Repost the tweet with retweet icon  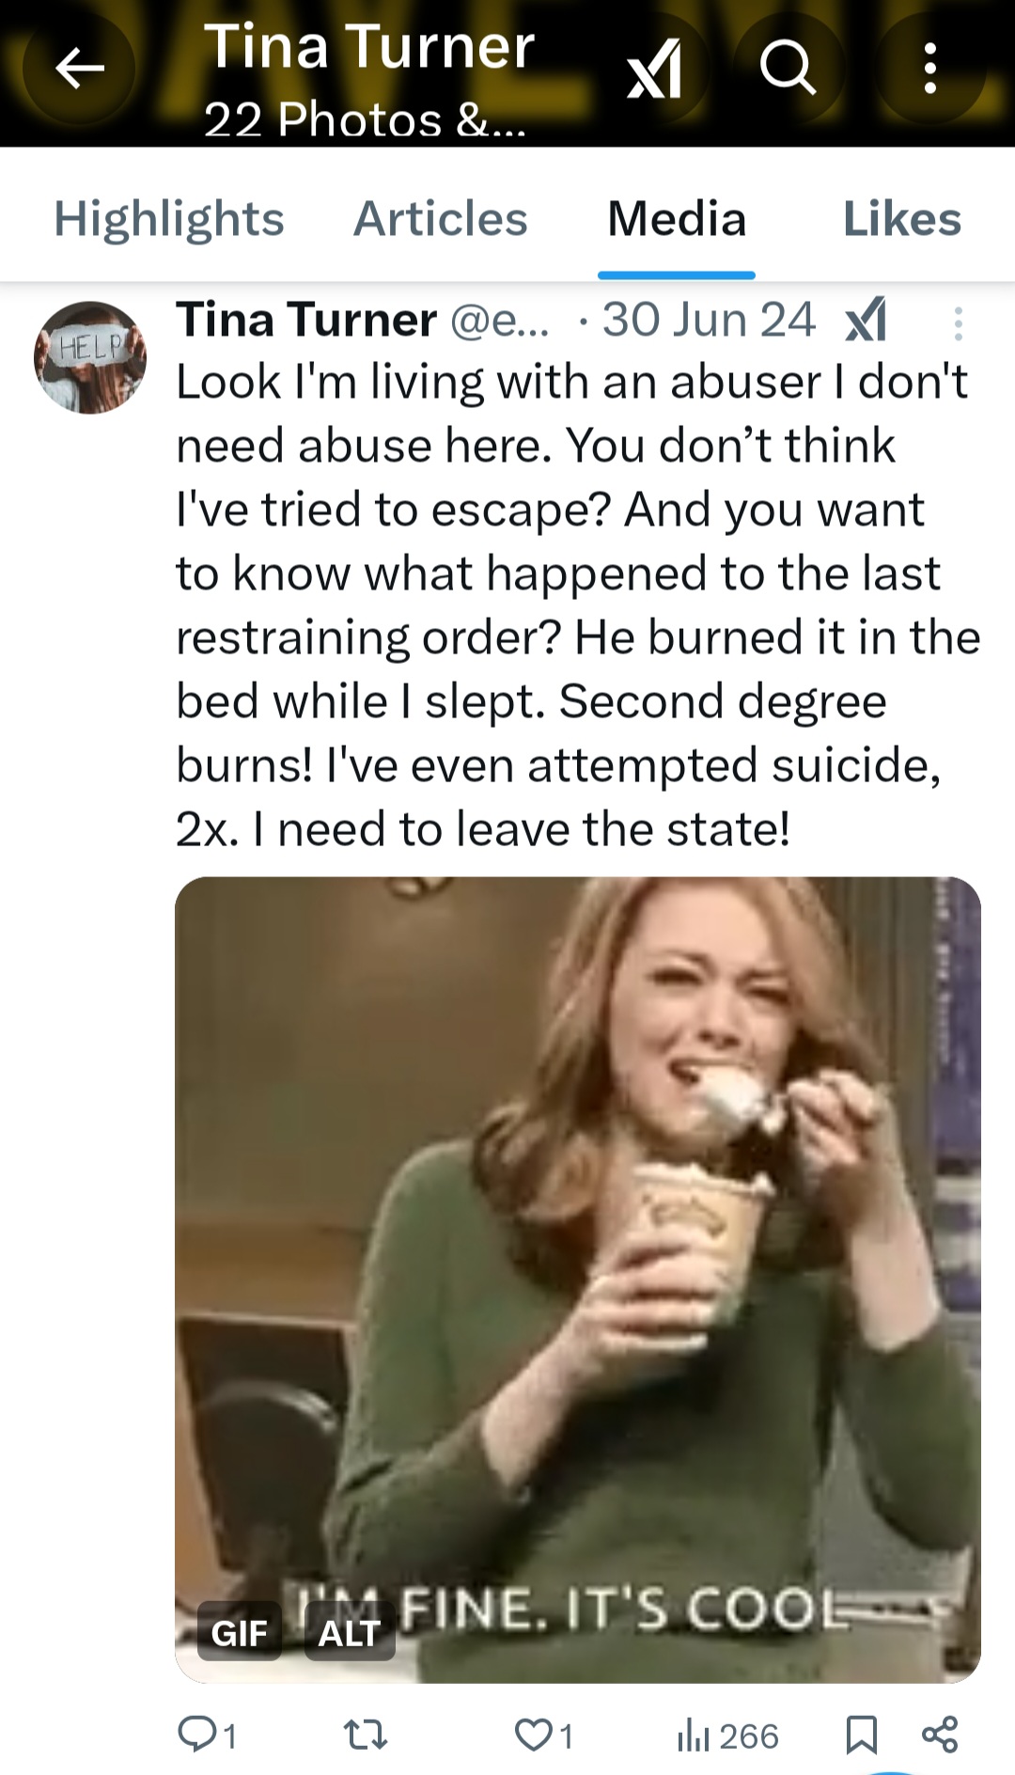pos(366,1735)
